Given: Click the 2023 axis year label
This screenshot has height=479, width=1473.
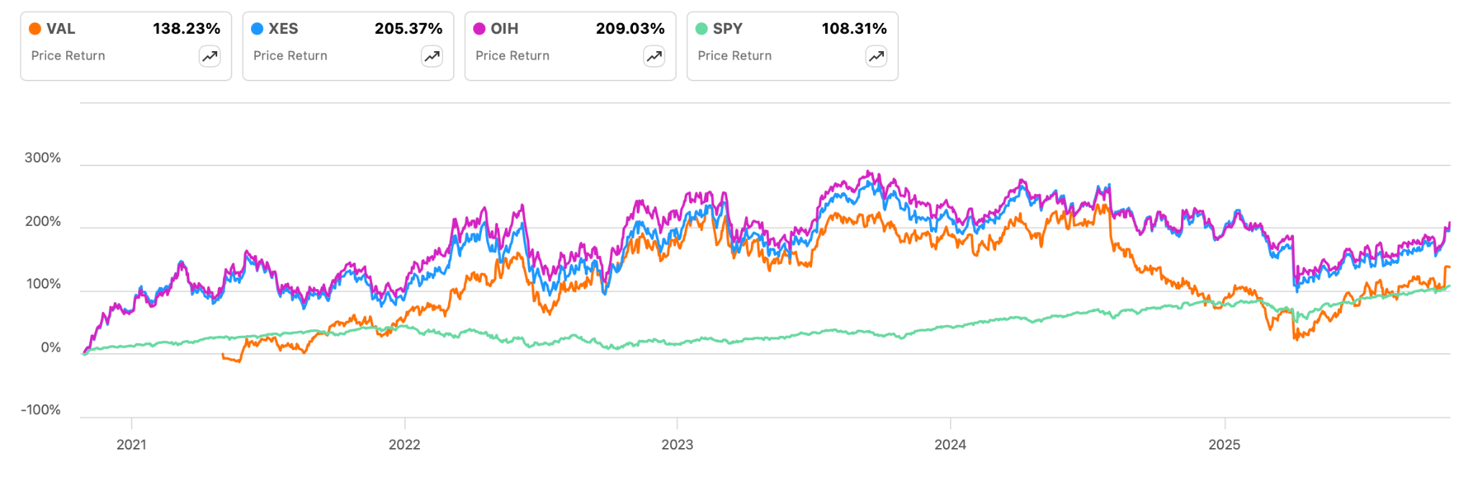Looking at the screenshot, I should point(677,445).
